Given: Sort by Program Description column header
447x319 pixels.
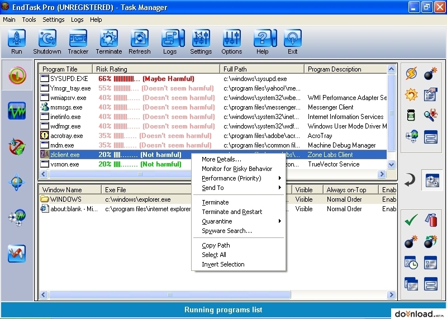Looking at the screenshot, I should (345, 69).
